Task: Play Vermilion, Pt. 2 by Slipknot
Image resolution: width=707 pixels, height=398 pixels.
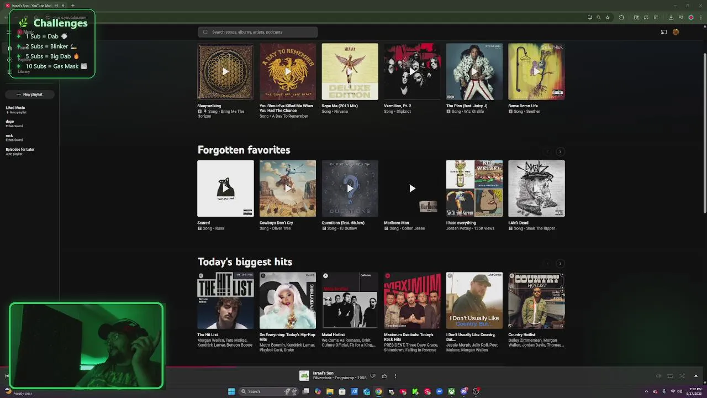Action: click(x=412, y=71)
